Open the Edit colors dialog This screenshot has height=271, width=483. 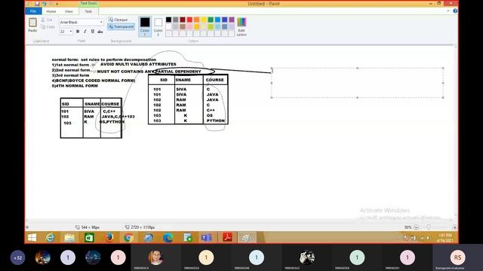241,27
